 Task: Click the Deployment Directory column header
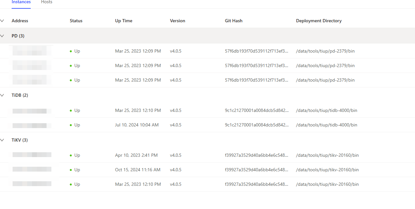point(318,21)
